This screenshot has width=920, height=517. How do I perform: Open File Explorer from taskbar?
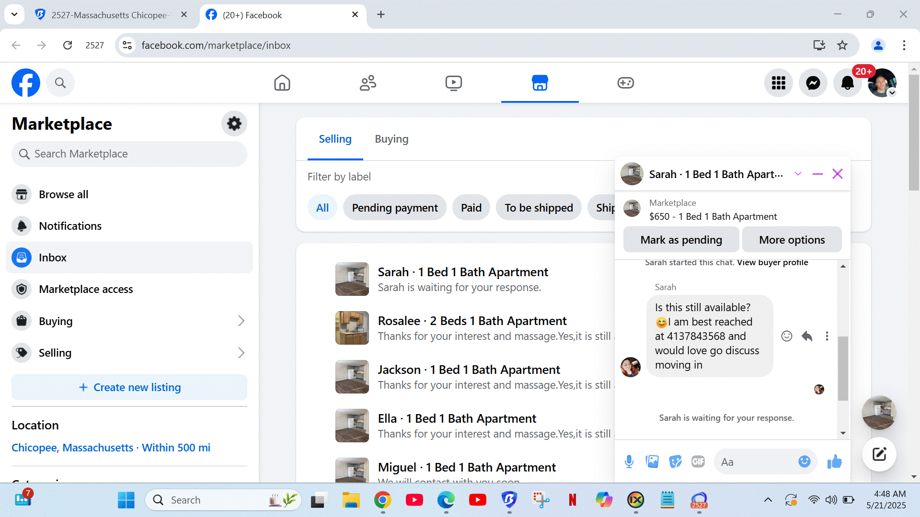click(351, 500)
